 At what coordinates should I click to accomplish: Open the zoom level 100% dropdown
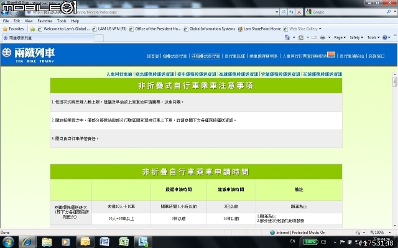click(390, 232)
